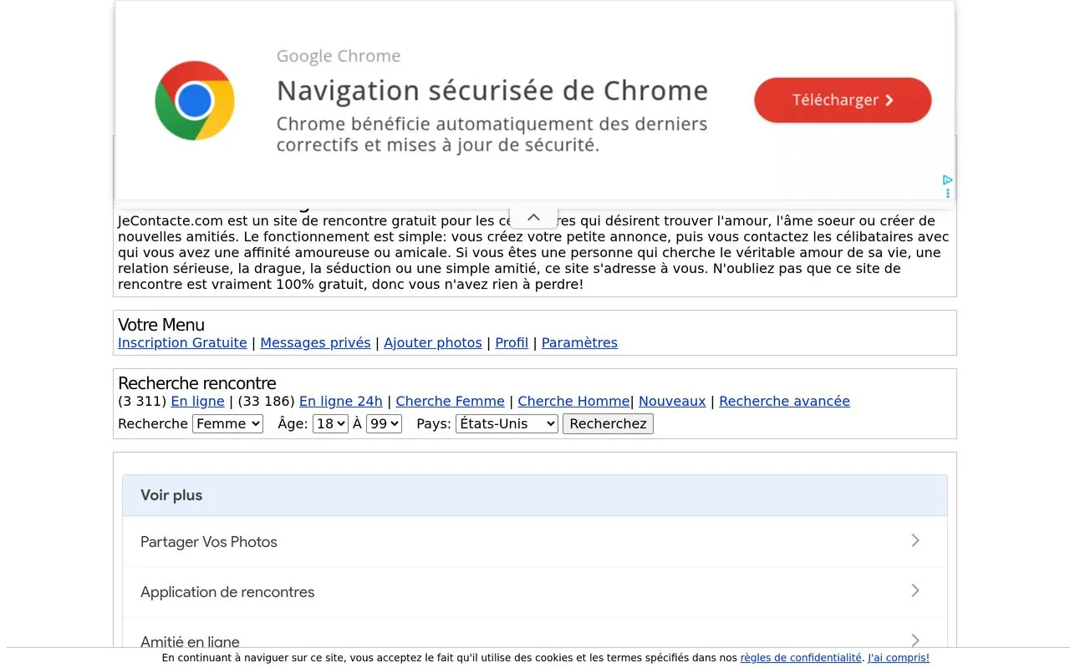The height and width of the screenshot is (668, 1070).
Task: Open ad options three-dot icon
Action: 947,194
